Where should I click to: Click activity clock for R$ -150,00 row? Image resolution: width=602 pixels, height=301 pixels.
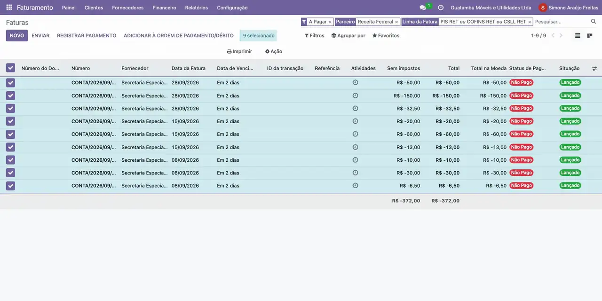tap(355, 95)
